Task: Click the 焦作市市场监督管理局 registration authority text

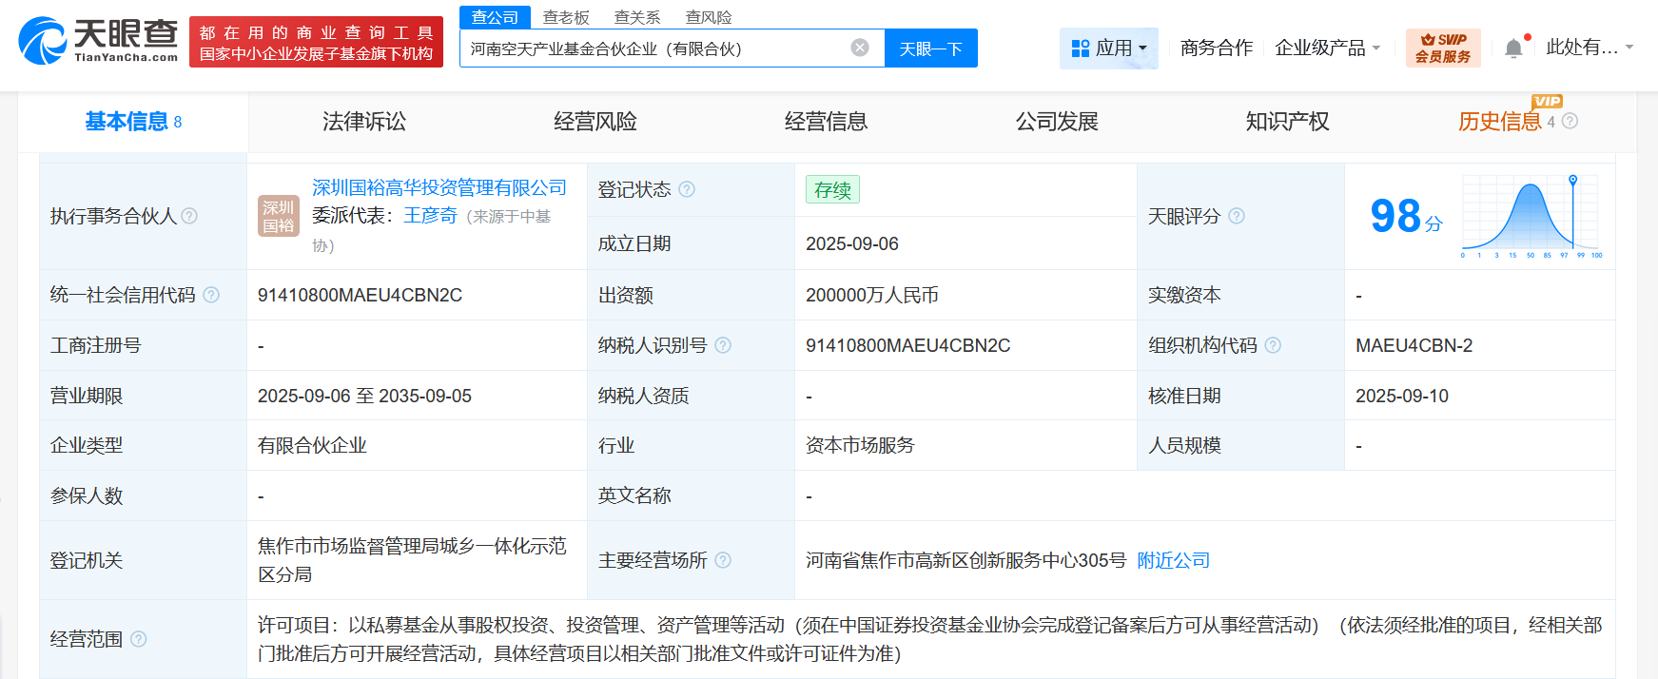Action: (x=412, y=560)
